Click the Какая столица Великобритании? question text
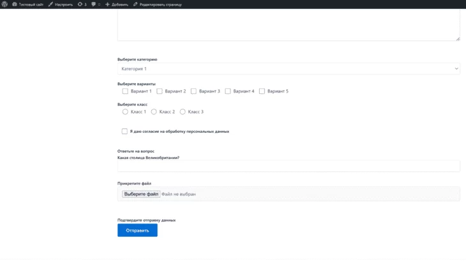This screenshot has width=466, height=265. click(x=148, y=158)
